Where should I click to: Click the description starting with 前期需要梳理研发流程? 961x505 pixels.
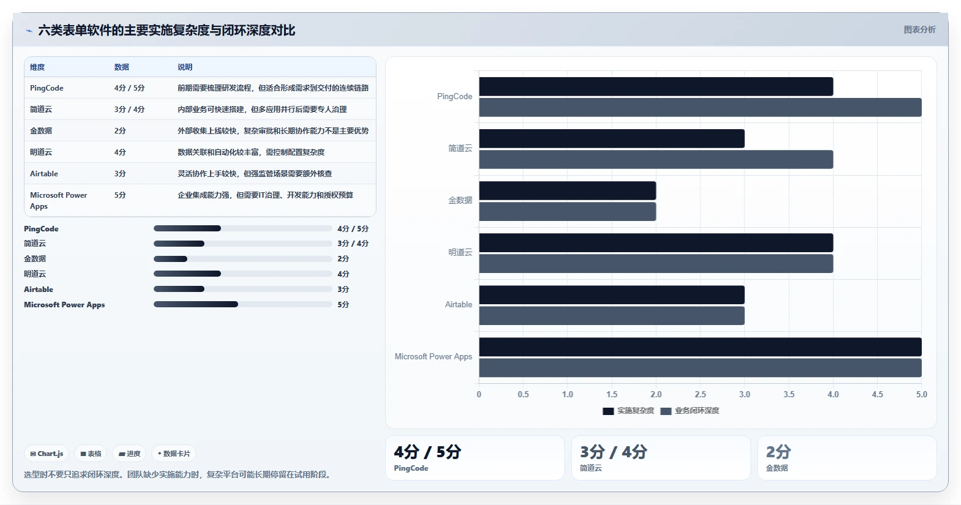(273, 88)
